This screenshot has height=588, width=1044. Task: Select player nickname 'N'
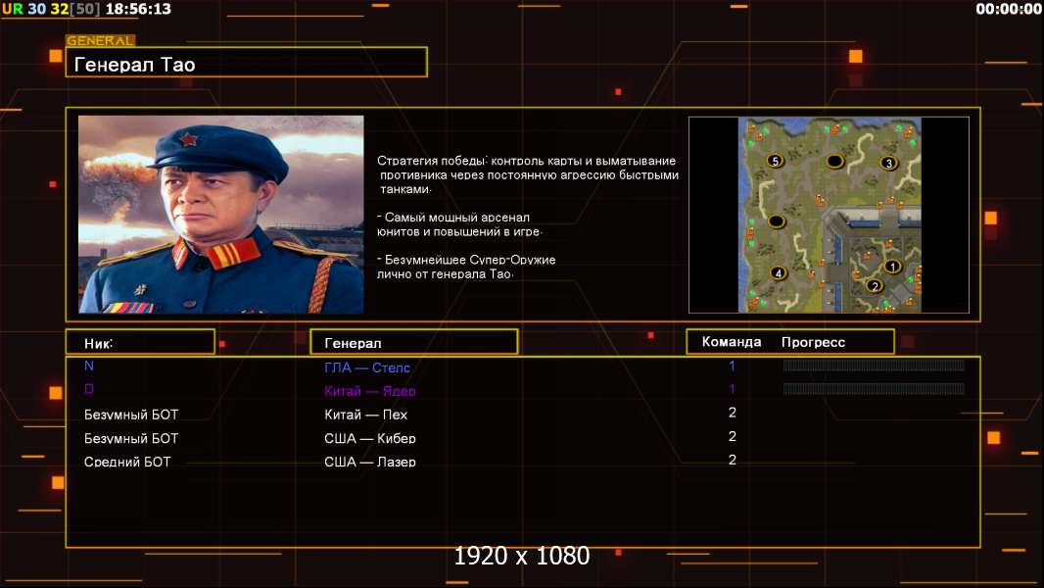89,366
